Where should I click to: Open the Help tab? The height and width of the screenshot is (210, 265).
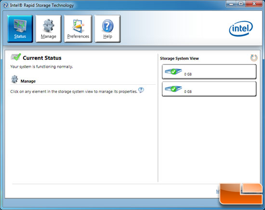[x=107, y=28]
